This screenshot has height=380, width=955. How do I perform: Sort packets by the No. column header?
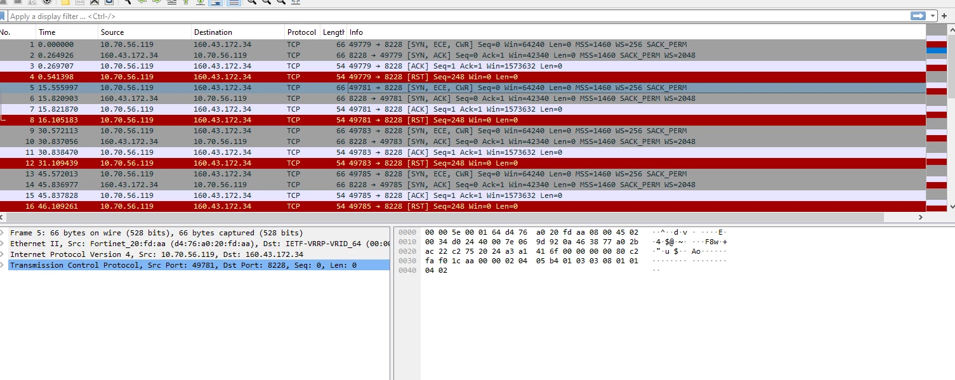pos(17,32)
